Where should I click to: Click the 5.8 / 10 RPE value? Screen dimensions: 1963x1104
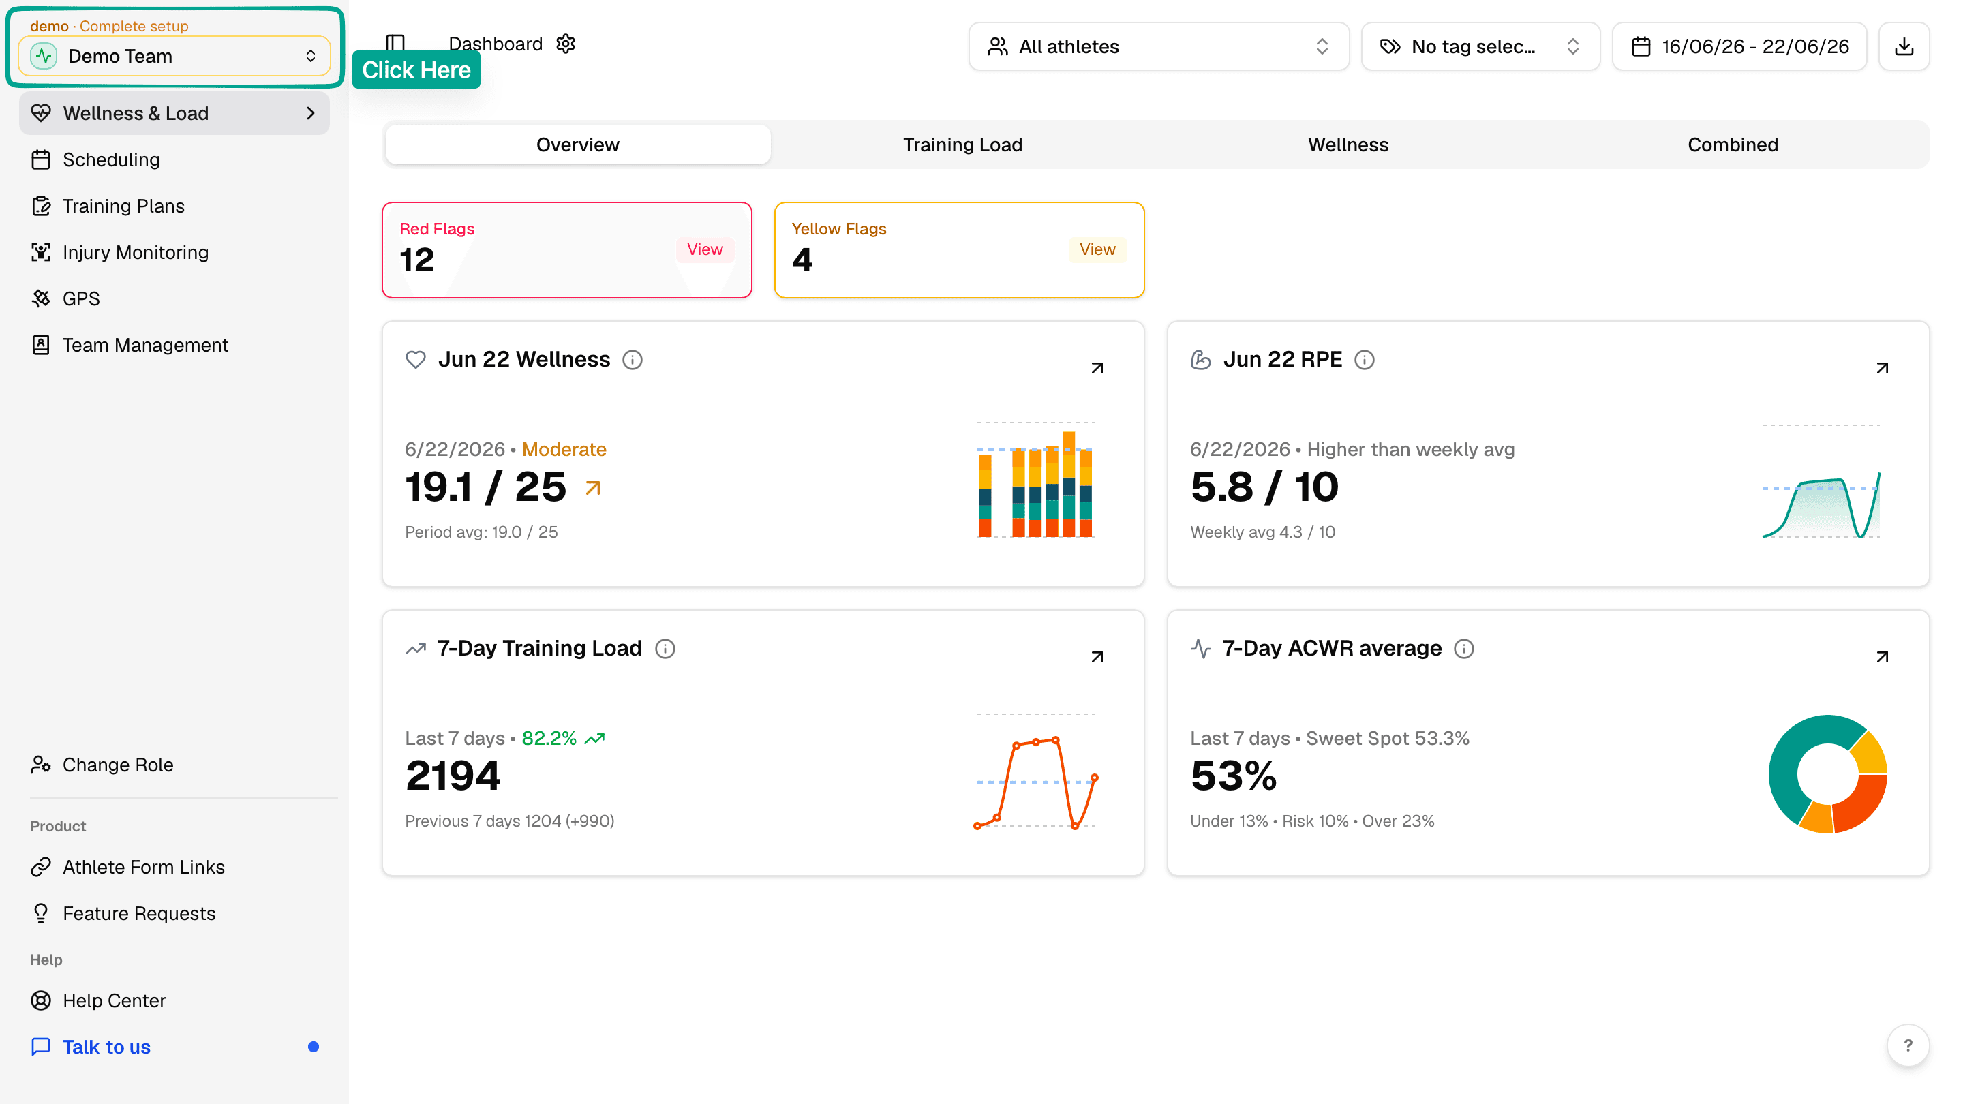[1264, 487]
